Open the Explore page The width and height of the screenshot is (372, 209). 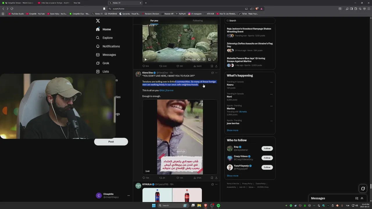click(x=104, y=38)
